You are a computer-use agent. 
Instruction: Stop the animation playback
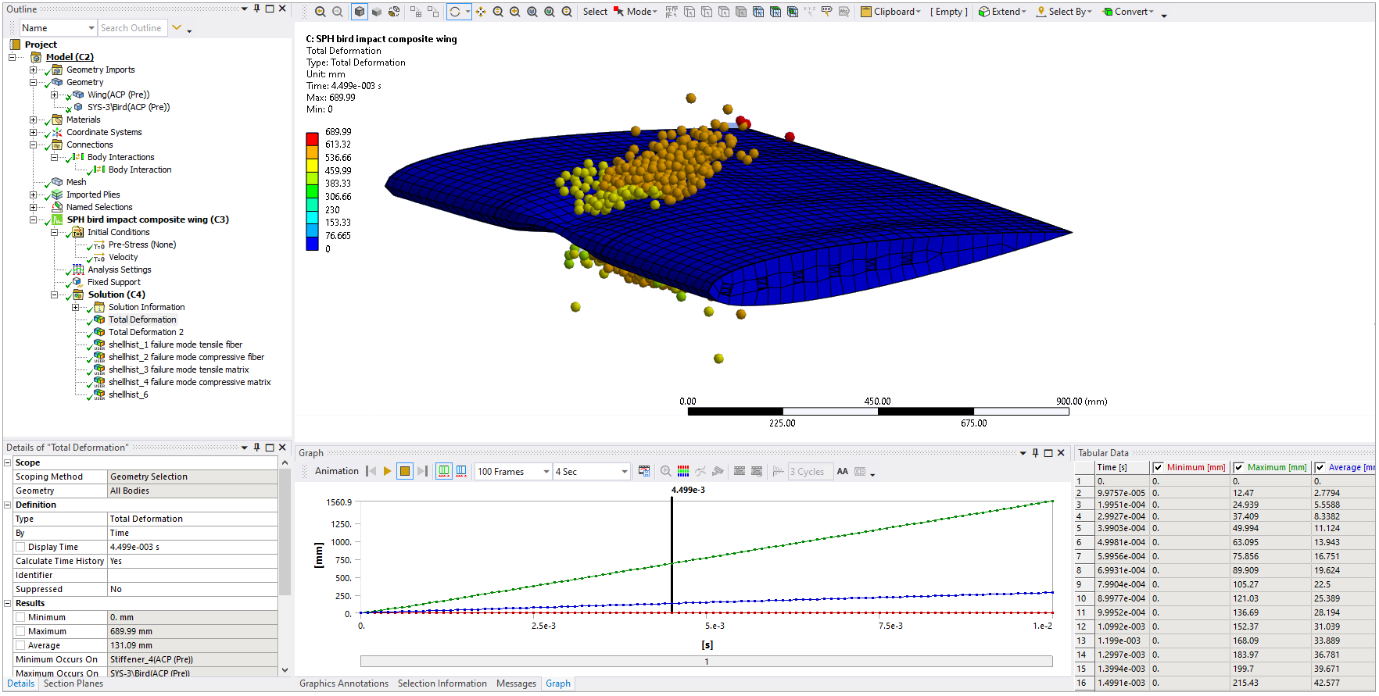tap(404, 471)
